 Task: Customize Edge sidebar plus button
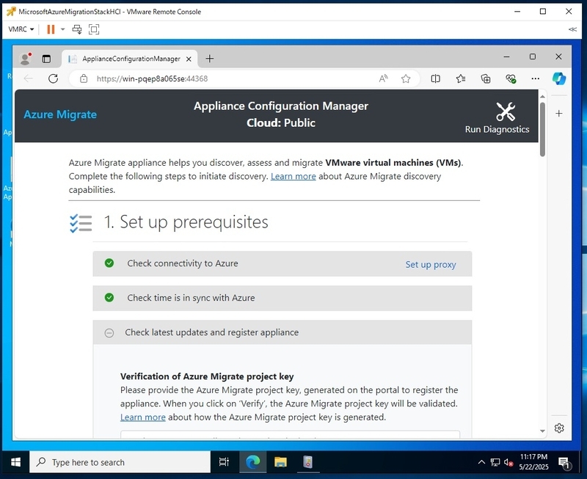coord(559,114)
